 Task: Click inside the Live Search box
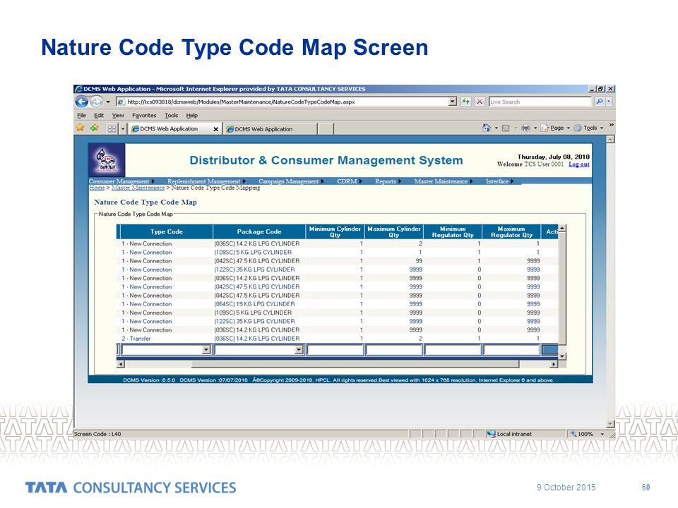[x=540, y=102]
